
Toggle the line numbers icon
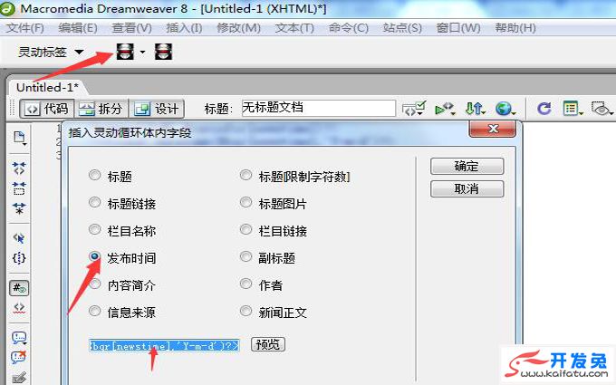click(19, 288)
